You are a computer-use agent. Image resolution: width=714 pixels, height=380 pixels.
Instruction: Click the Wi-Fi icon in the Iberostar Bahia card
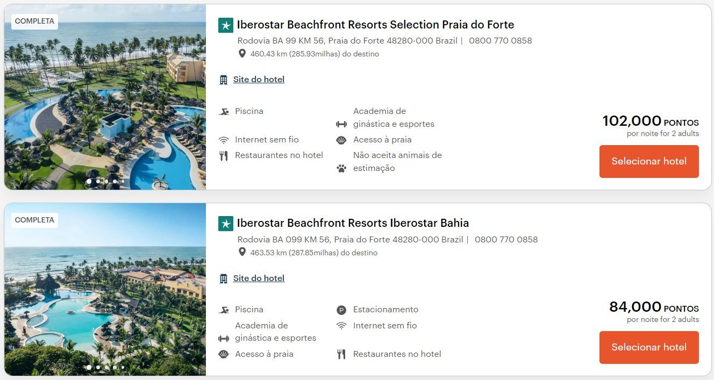click(341, 326)
